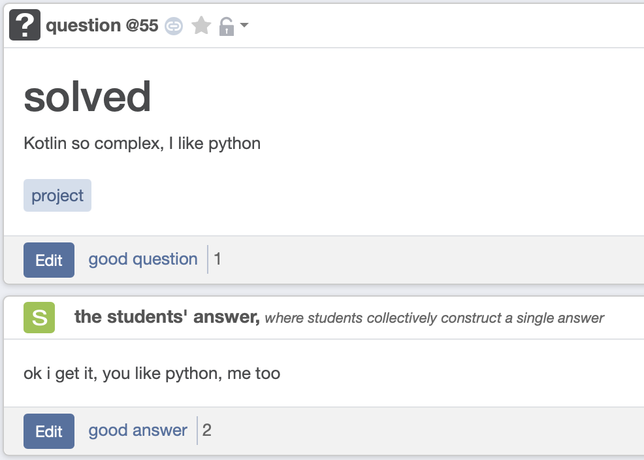The height and width of the screenshot is (460, 644).
Task: Click the green S students' answer icon
Action: (39, 317)
